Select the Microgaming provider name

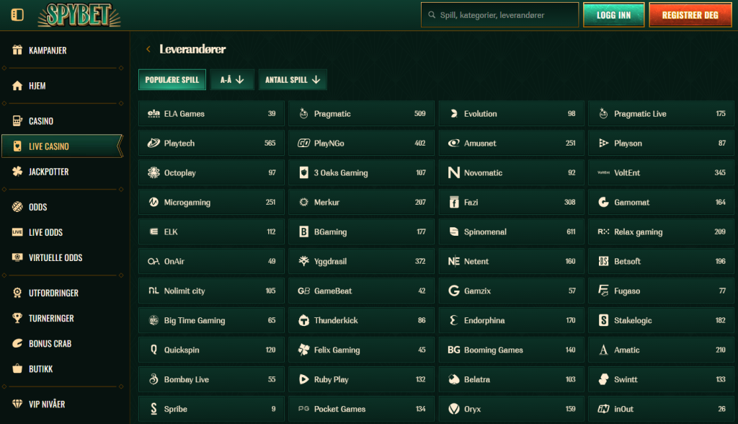187,202
